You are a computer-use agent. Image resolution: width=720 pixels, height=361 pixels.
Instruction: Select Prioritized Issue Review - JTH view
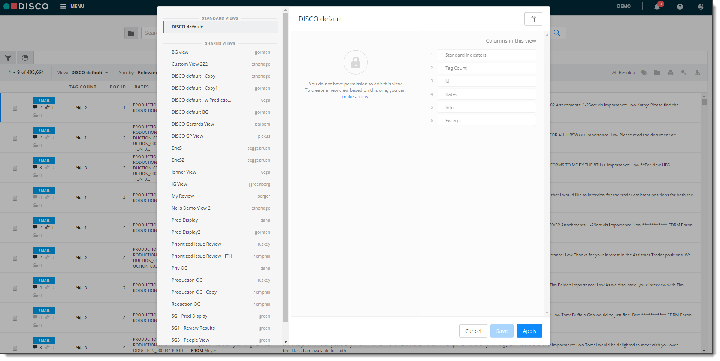tap(220, 256)
